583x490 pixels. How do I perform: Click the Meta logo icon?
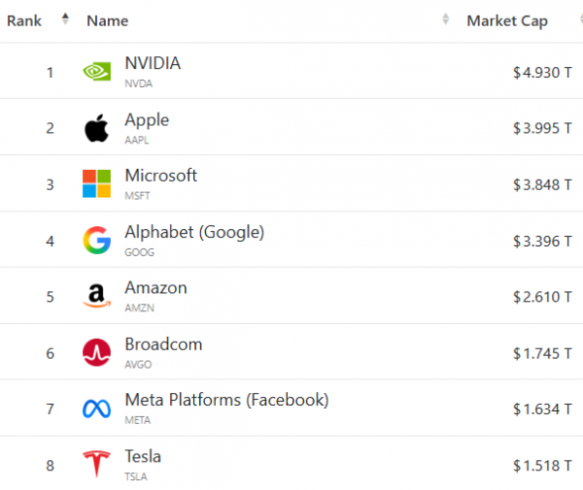(97, 408)
